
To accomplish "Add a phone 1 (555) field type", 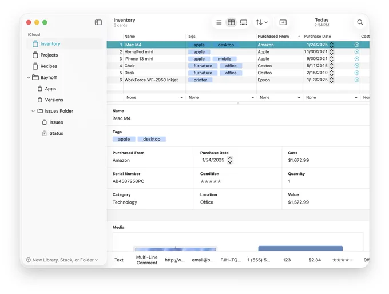I will pos(259,260).
